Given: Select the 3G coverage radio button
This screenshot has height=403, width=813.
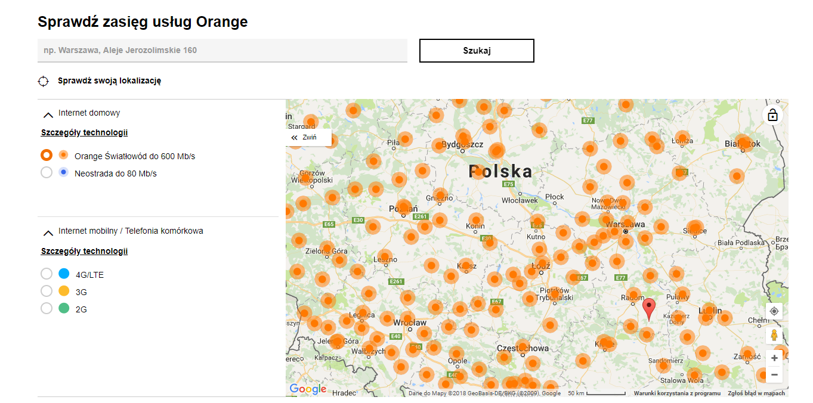Looking at the screenshot, I should click(x=47, y=292).
